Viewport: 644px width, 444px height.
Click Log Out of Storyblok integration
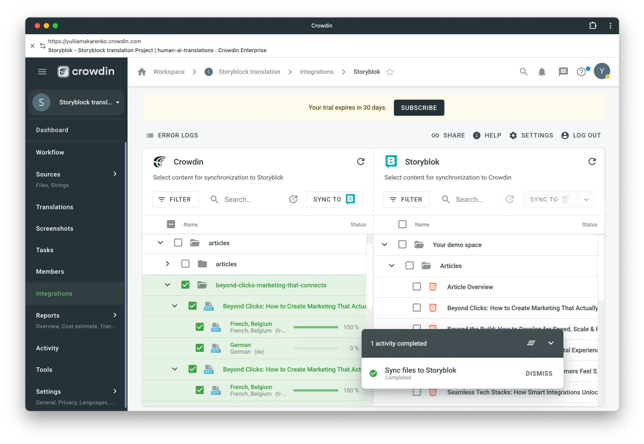[581, 135]
